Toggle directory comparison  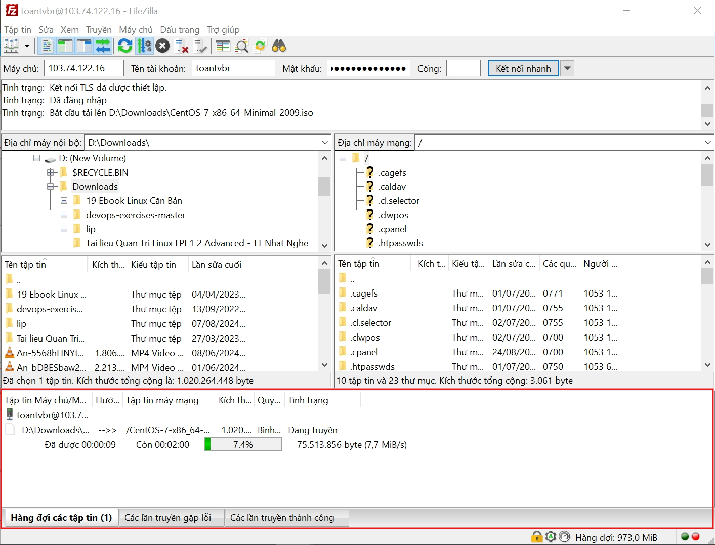point(242,46)
